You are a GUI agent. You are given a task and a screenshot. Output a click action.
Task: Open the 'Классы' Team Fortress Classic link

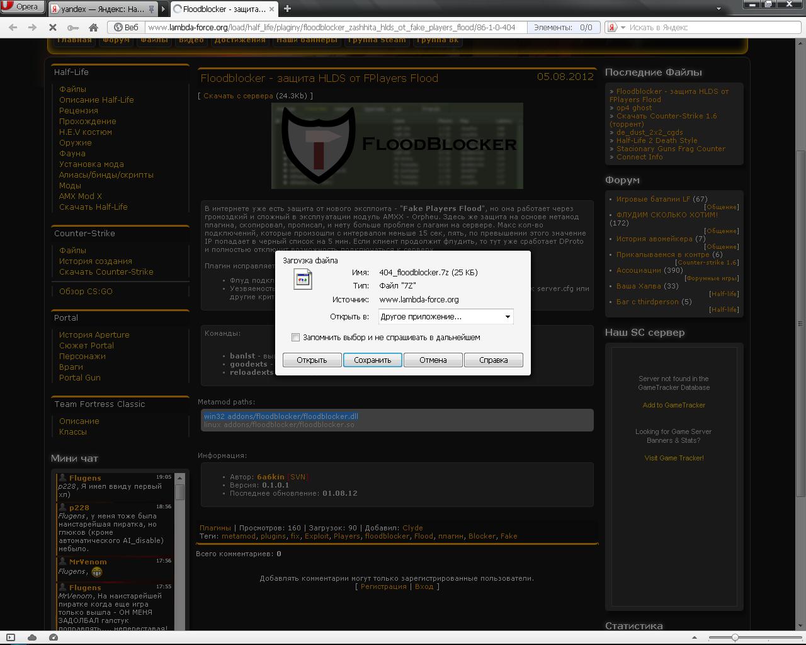point(73,432)
